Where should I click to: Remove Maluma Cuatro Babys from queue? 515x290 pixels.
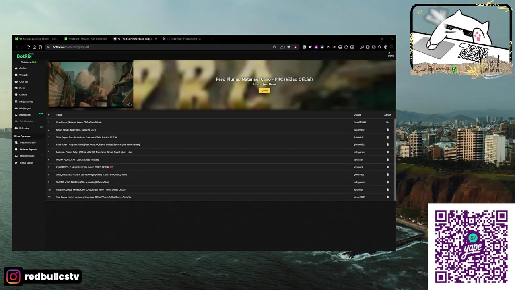click(x=388, y=152)
